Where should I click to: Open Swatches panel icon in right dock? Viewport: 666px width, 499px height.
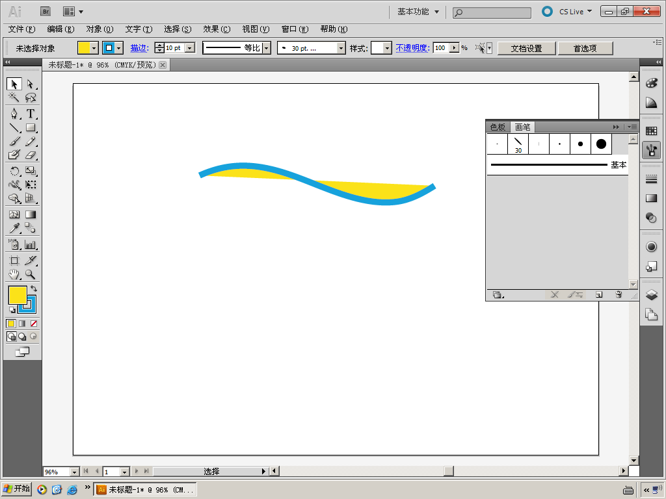[651, 131]
